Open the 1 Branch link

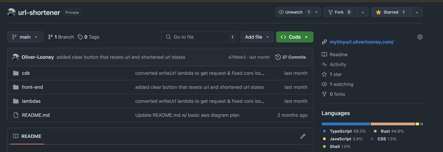(61, 37)
